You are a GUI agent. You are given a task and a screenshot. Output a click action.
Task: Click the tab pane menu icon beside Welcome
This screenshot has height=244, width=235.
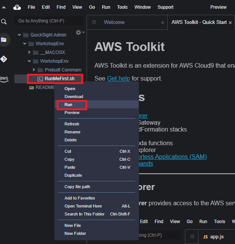pos(94,22)
